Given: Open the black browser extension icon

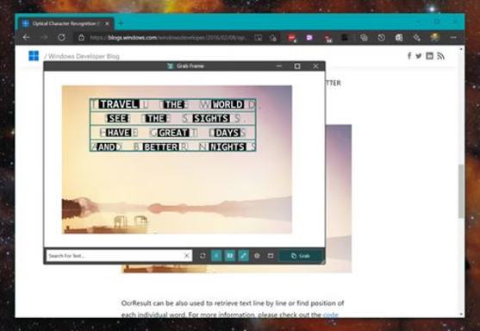Looking at the screenshot, I should click(x=345, y=38).
